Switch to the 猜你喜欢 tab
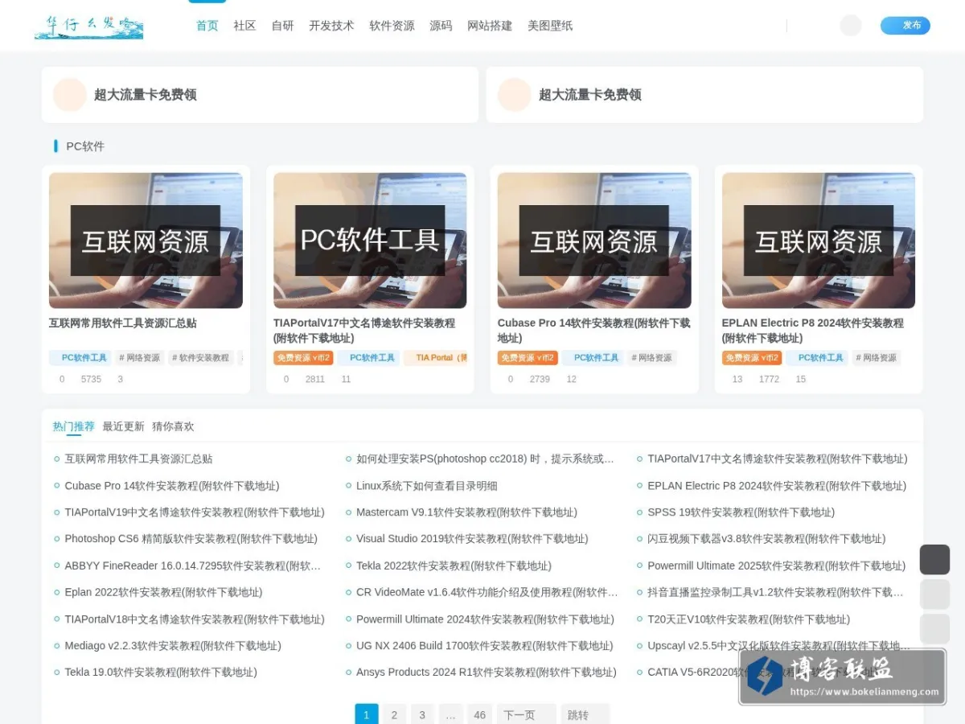 click(173, 426)
